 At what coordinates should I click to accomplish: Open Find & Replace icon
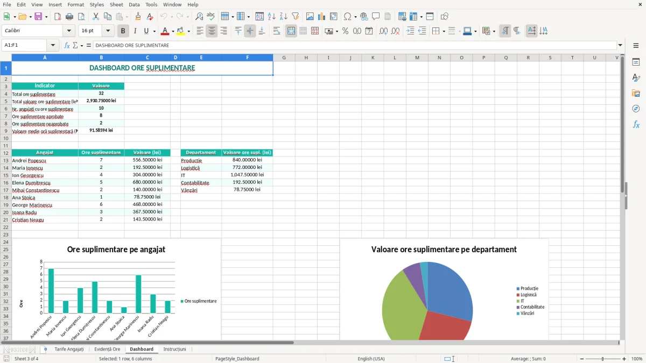click(199, 17)
